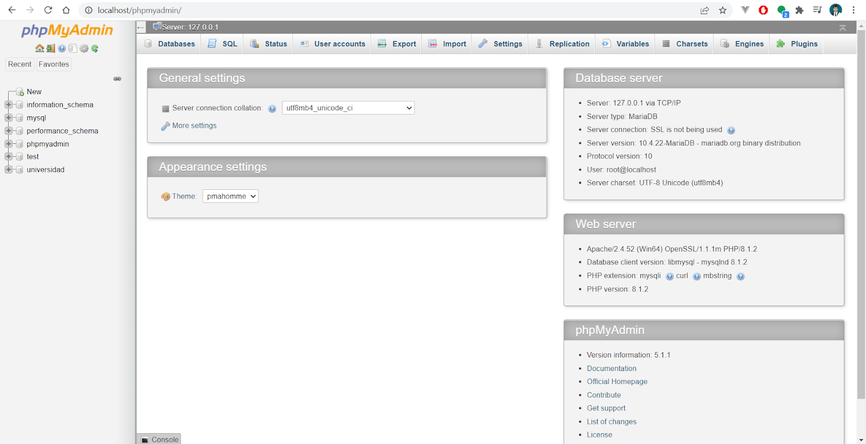Image resolution: width=866 pixels, height=444 pixels.
Task: Click the New database icon
Action: [x=20, y=92]
